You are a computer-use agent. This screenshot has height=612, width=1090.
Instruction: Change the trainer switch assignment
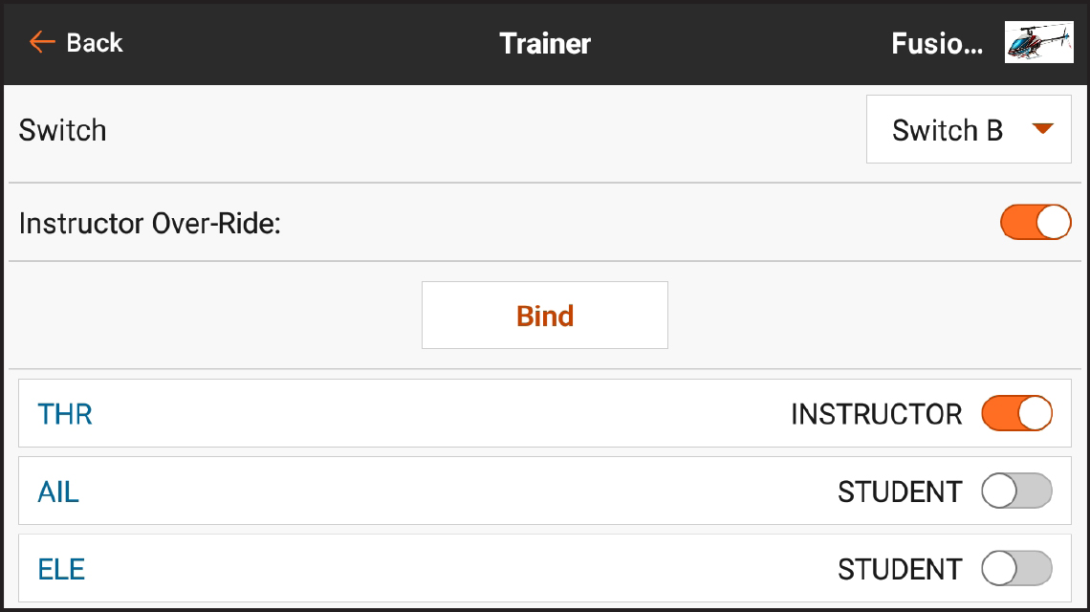coord(968,129)
